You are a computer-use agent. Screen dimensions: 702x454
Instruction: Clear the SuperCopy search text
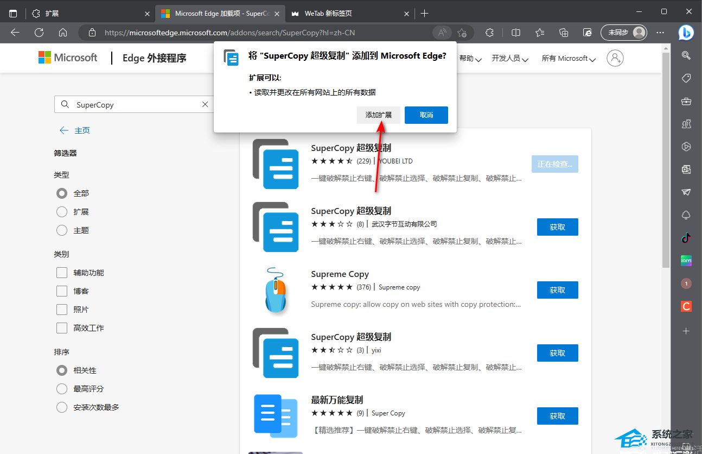205,104
